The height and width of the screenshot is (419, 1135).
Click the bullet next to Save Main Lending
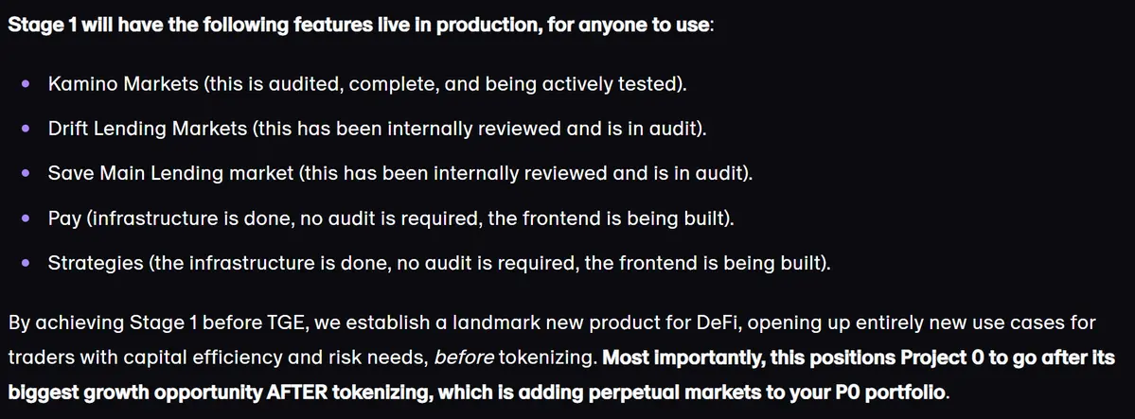click(x=27, y=174)
